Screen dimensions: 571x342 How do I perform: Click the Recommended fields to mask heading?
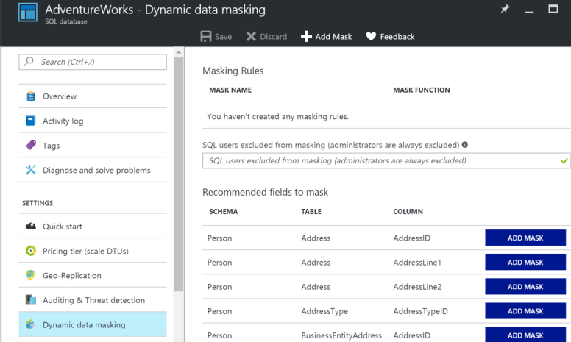click(265, 192)
